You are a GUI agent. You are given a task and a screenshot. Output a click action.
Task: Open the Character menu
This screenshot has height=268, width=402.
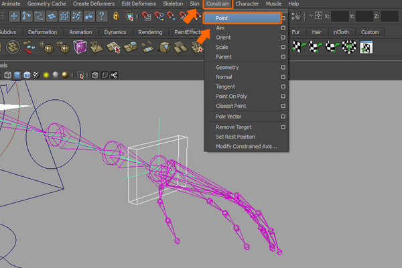[247, 4]
